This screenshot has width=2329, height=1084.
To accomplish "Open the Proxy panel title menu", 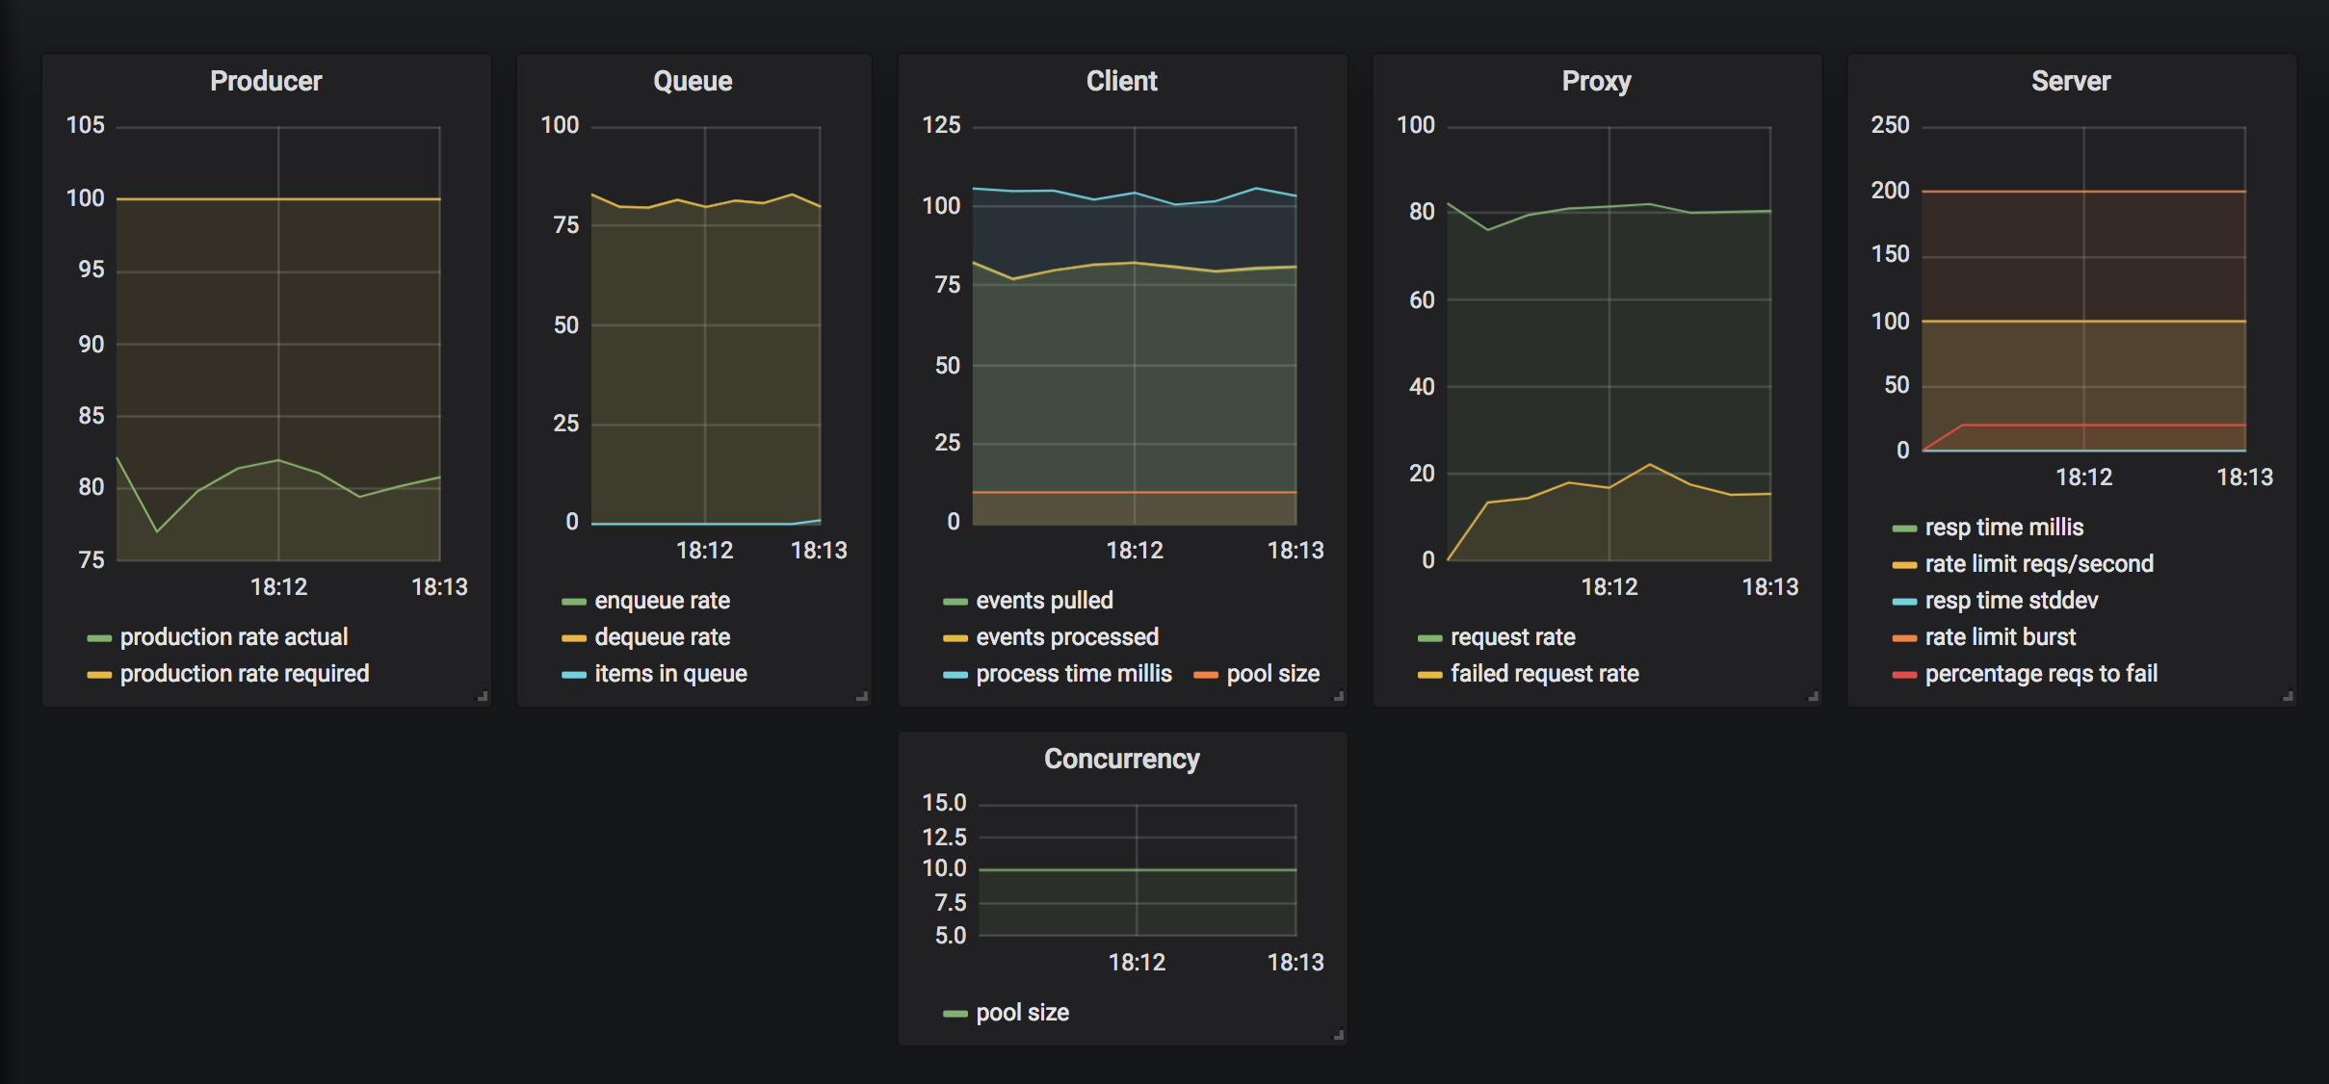I will point(1596,81).
